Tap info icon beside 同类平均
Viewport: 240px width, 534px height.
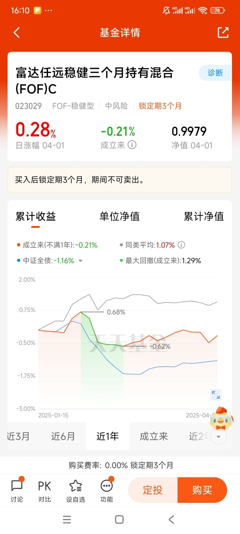[181, 245]
